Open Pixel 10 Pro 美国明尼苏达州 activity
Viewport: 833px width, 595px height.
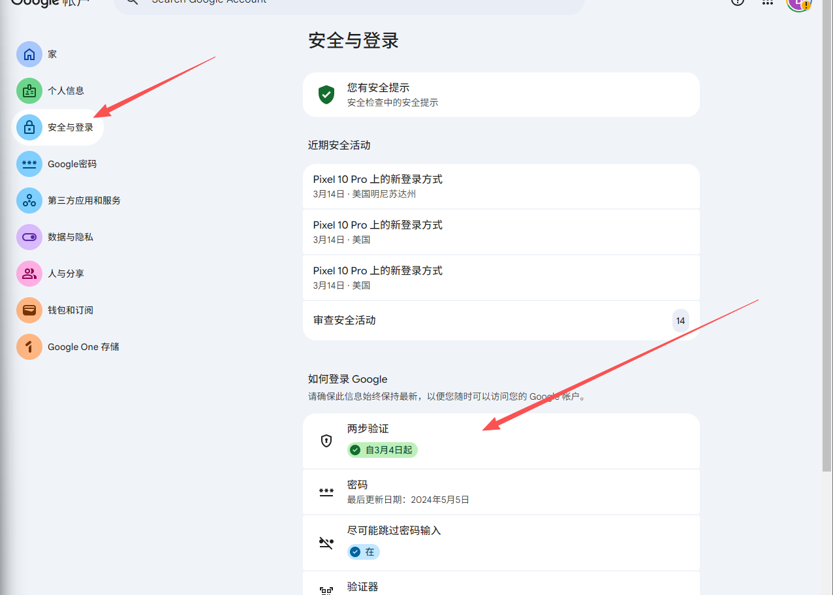pyautogui.click(x=501, y=186)
